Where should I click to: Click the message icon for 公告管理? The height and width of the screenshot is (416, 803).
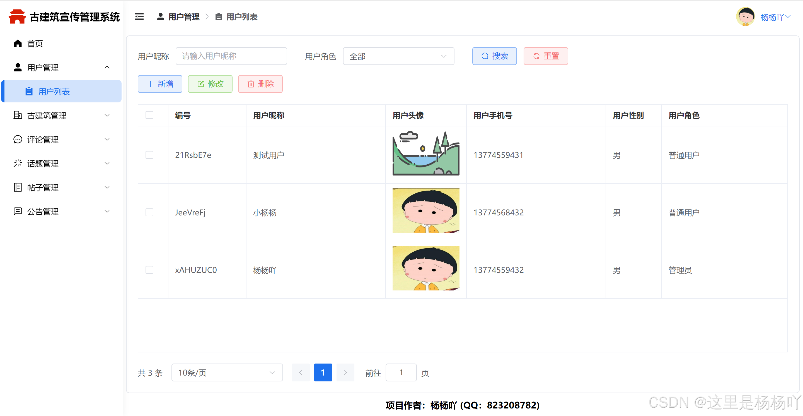tap(18, 211)
